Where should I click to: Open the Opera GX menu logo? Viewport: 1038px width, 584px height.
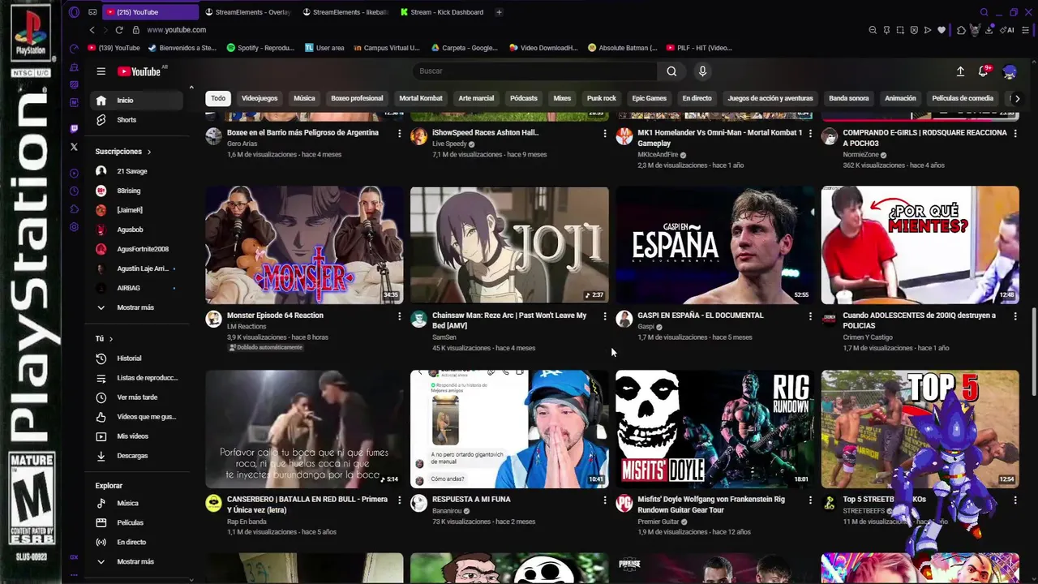click(74, 12)
